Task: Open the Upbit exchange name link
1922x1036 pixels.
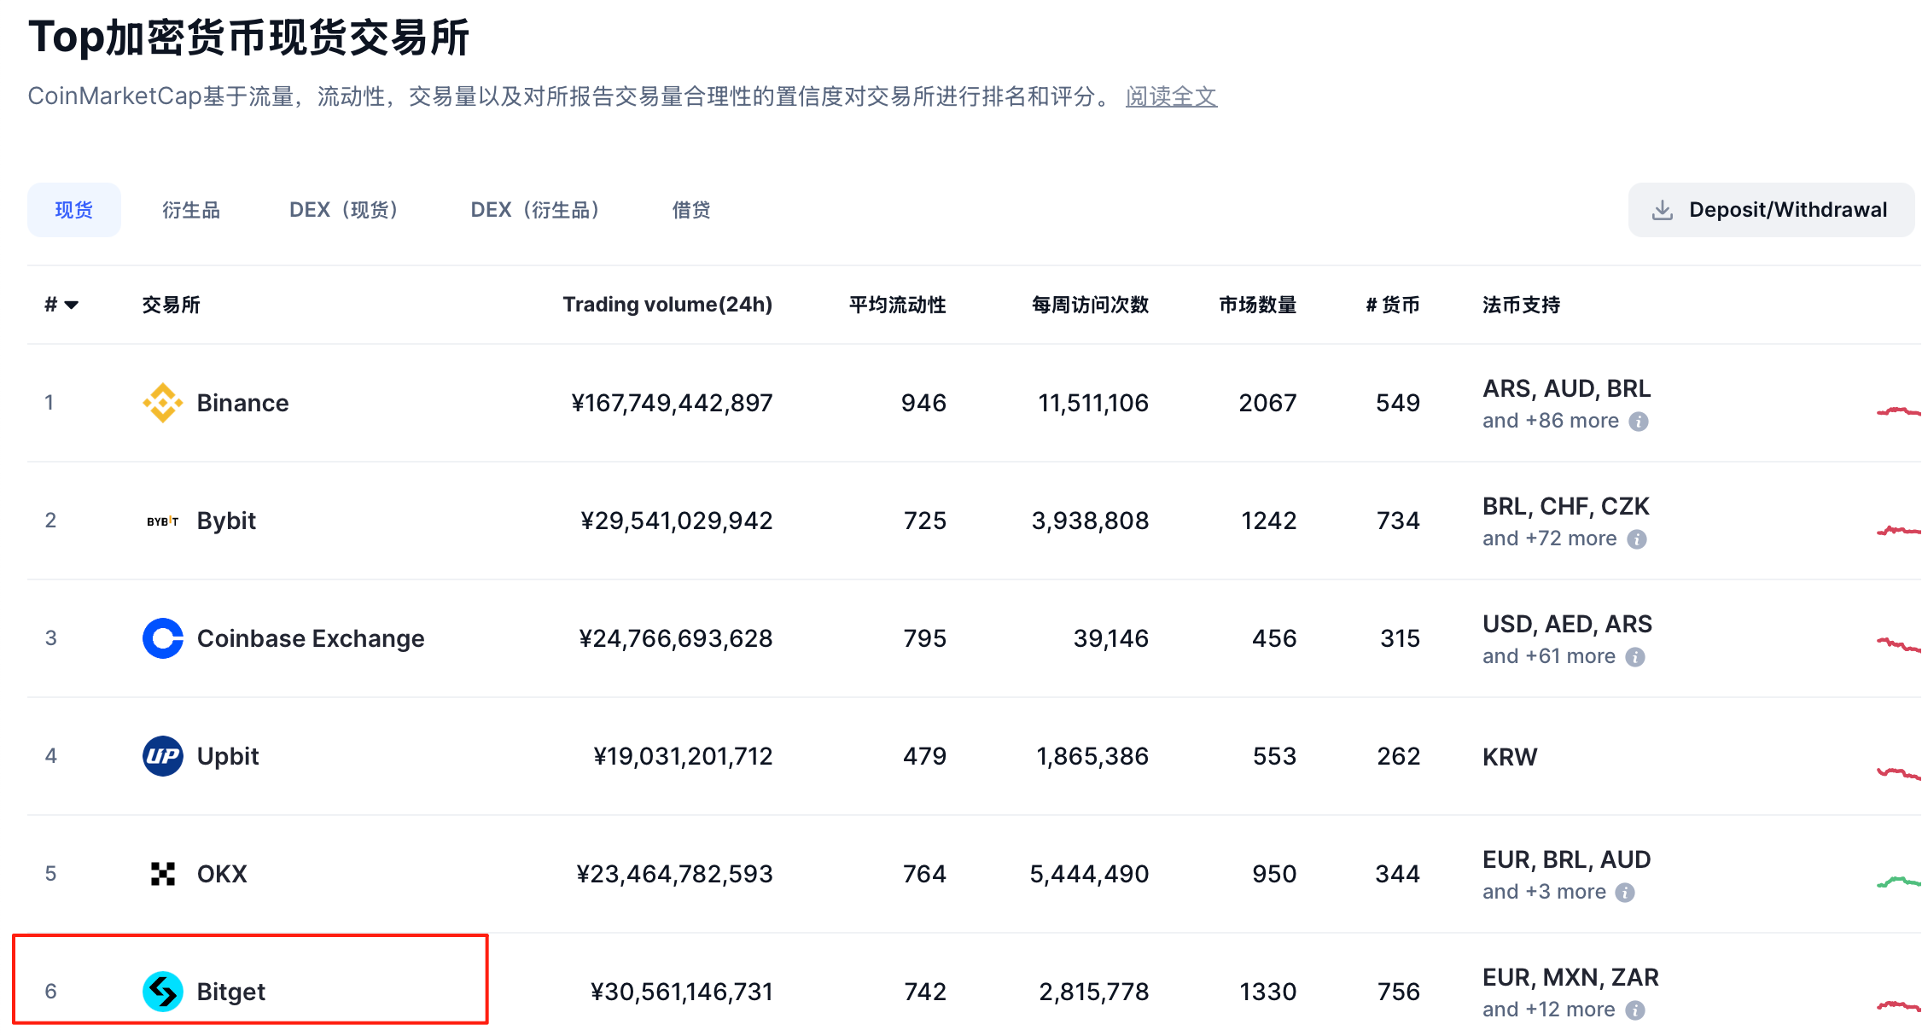Action: pos(228,756)
